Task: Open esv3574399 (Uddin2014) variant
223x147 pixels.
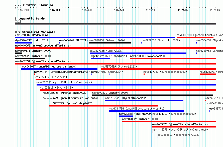Action: [x=52, y=77]
